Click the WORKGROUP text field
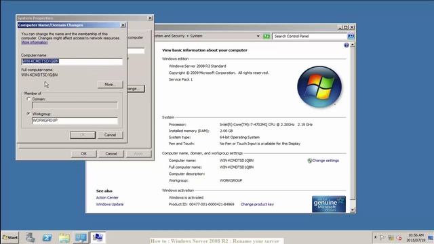Image resolution: width=434 pixels, height=244 pixels. tap(75, 121)
